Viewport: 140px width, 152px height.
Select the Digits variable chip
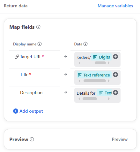tap(101, 57)
